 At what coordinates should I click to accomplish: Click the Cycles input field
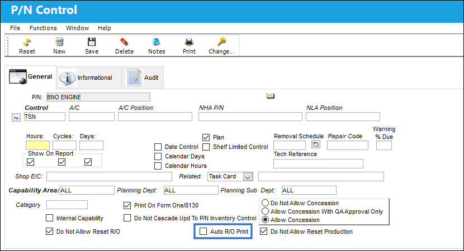[64, 145]
